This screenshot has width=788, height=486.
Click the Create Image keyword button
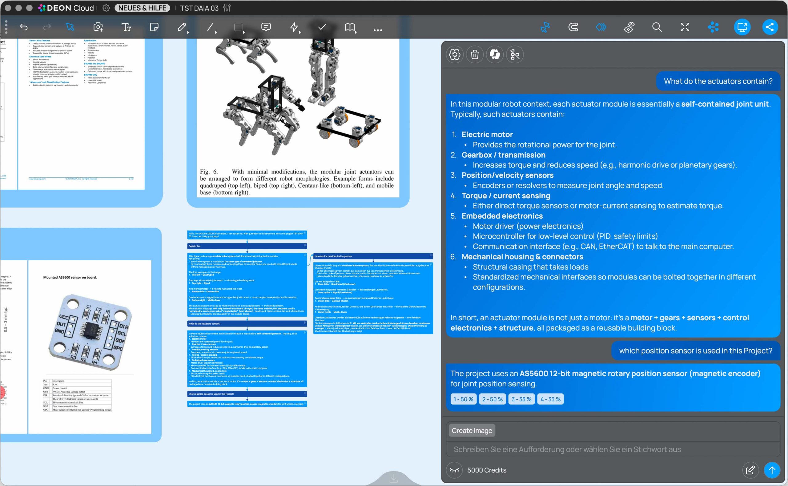point(472,430)
